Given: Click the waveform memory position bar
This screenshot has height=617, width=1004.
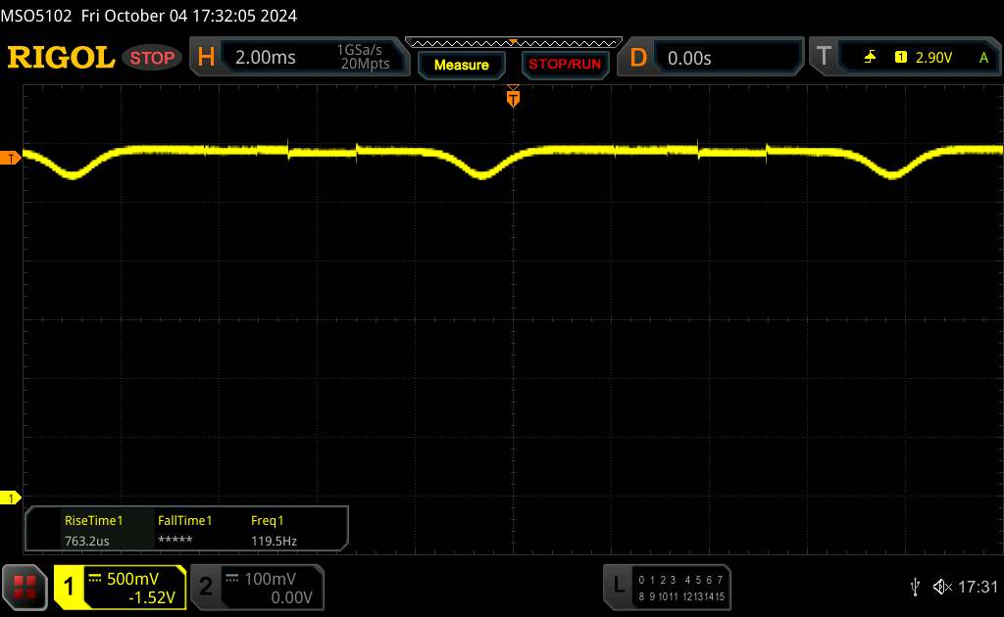Looking at the screenshot, I should pyautogui.click(x=514, y=43).
